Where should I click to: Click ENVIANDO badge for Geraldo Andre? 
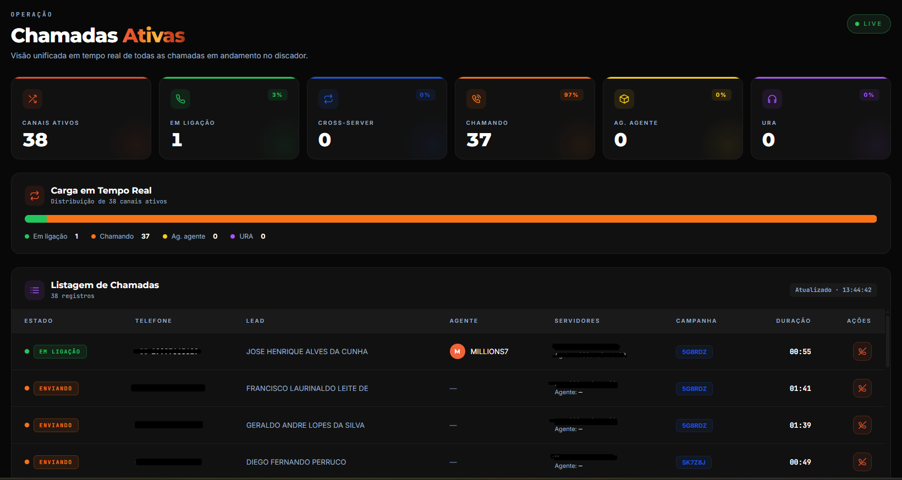56,425
